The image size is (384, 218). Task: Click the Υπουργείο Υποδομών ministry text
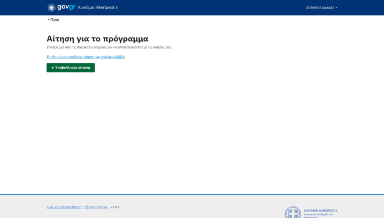(x=318, y=214)
